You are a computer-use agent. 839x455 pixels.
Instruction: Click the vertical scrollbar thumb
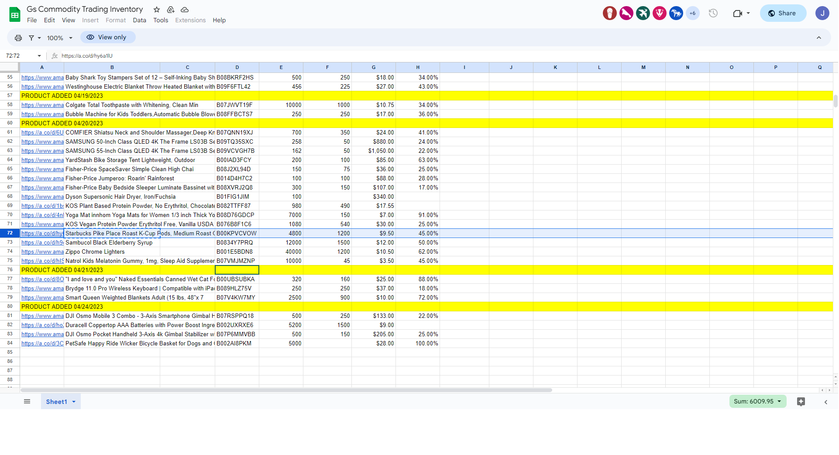point(836,101)
